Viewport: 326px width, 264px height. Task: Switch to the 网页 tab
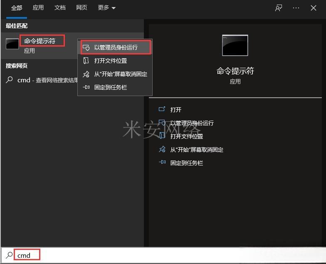(81, 8)
